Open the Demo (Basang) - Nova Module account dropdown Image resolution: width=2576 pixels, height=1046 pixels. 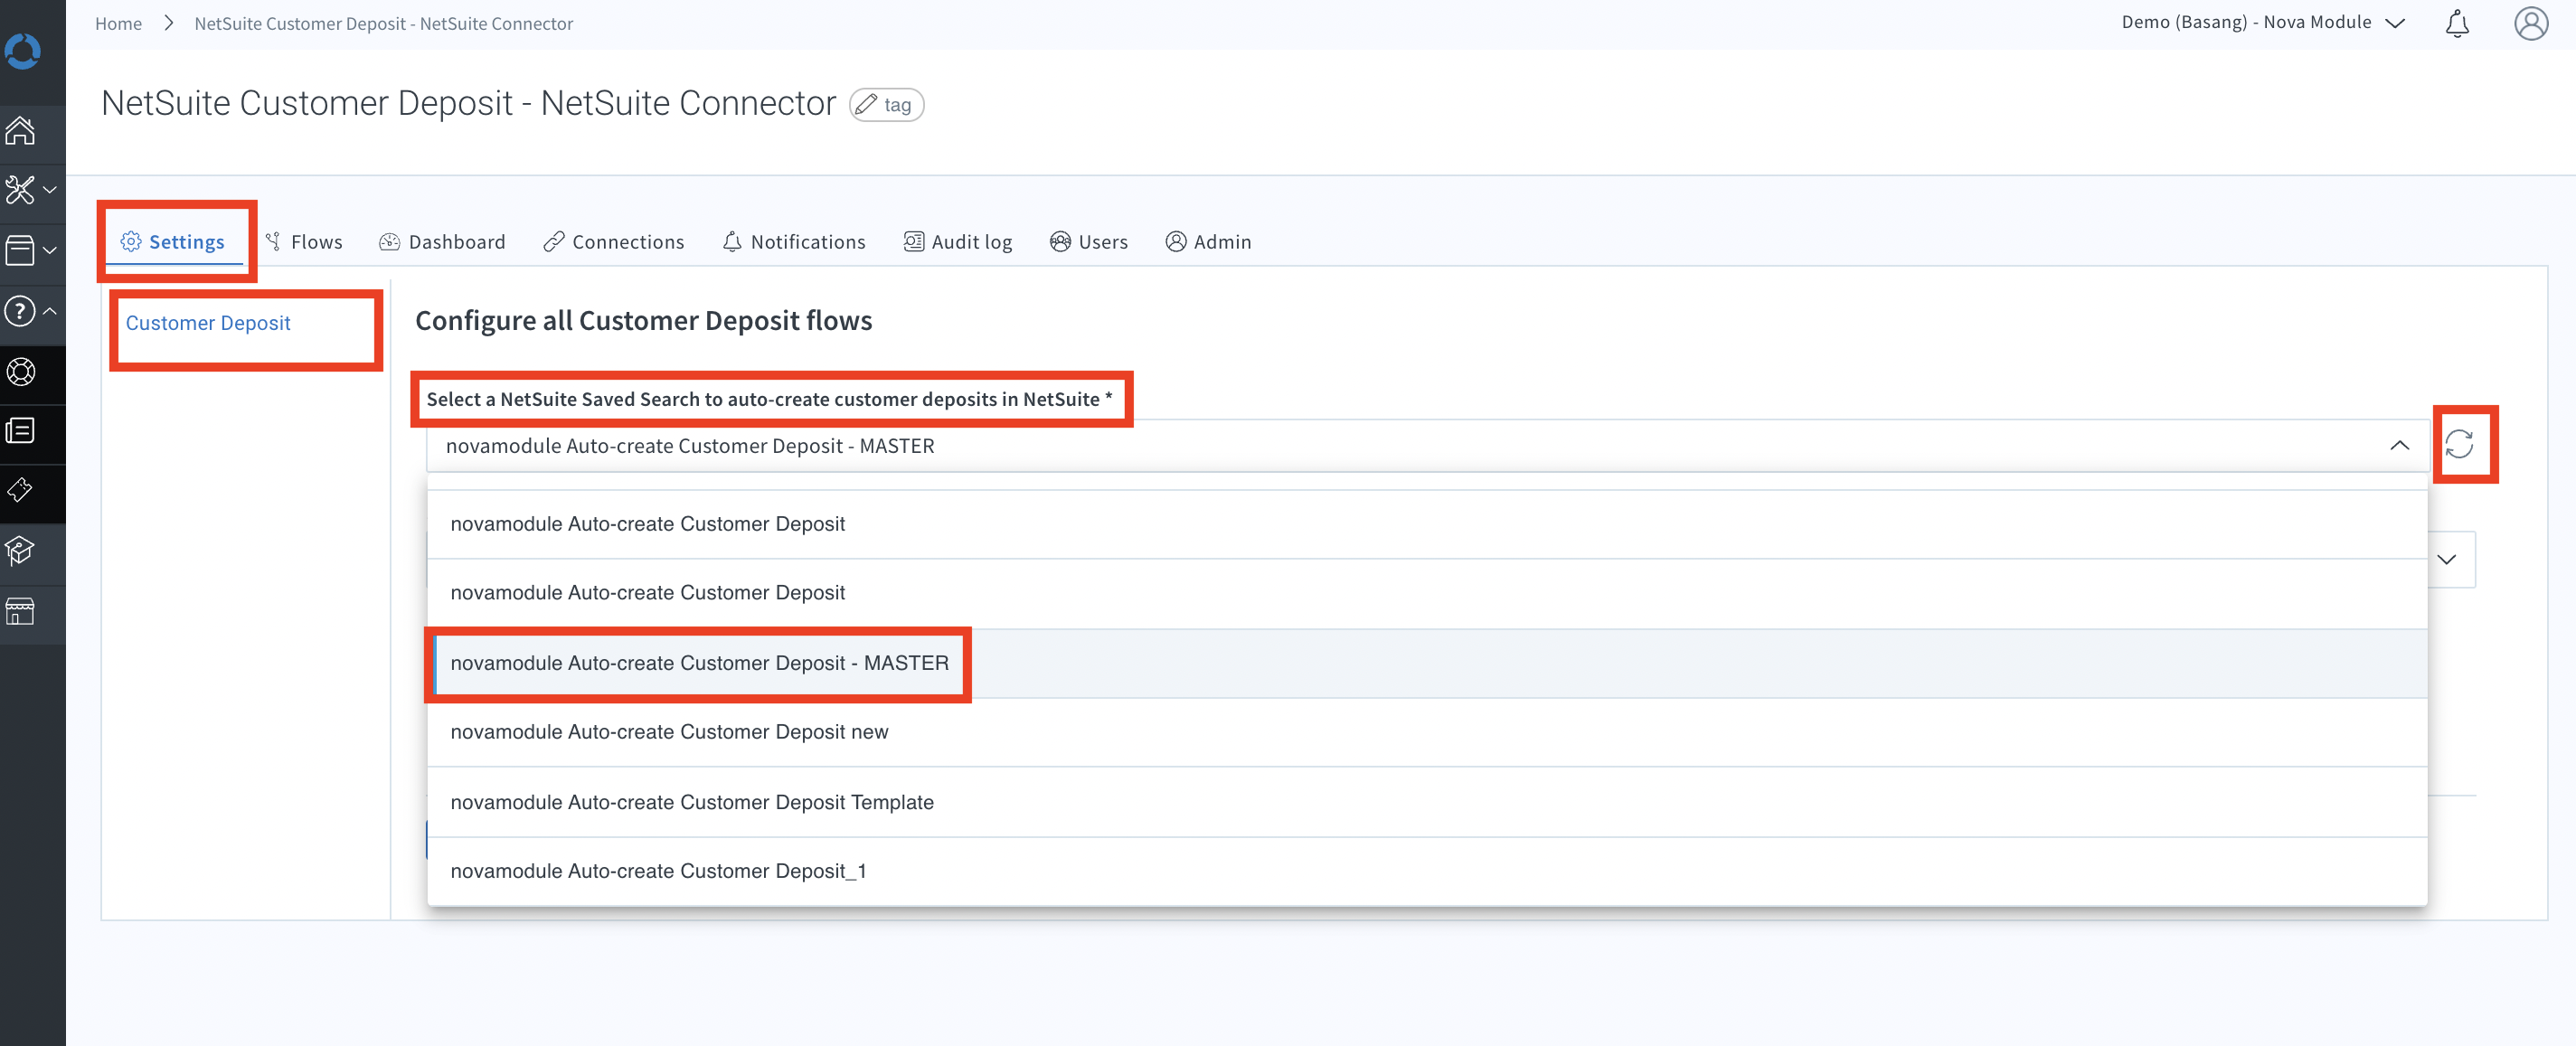[2262, 22]
